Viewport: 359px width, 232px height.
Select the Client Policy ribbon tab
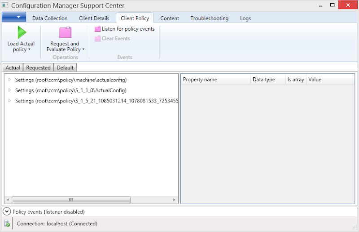click(135, 18)
